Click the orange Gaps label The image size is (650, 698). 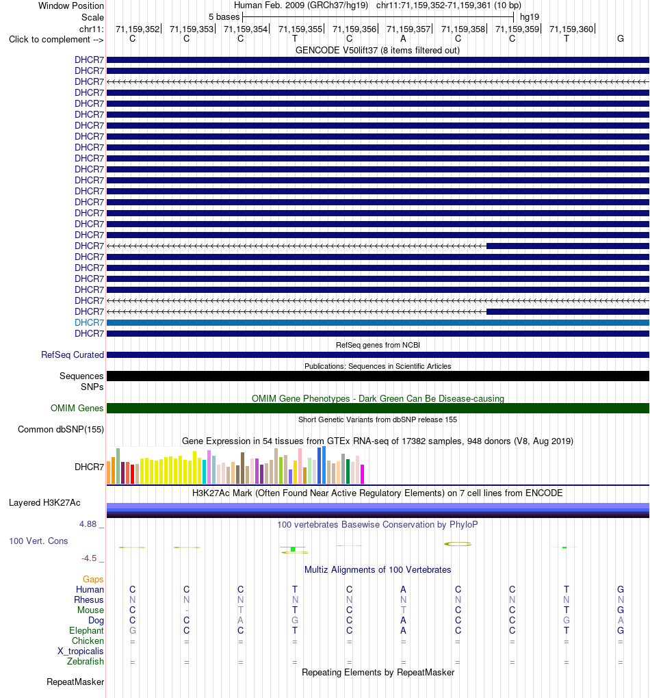tap(93, 579)
